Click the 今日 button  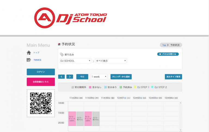coord(82,77)
